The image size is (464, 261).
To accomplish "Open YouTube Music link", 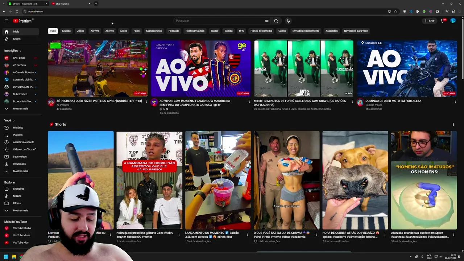I will (x=21, y=235).
